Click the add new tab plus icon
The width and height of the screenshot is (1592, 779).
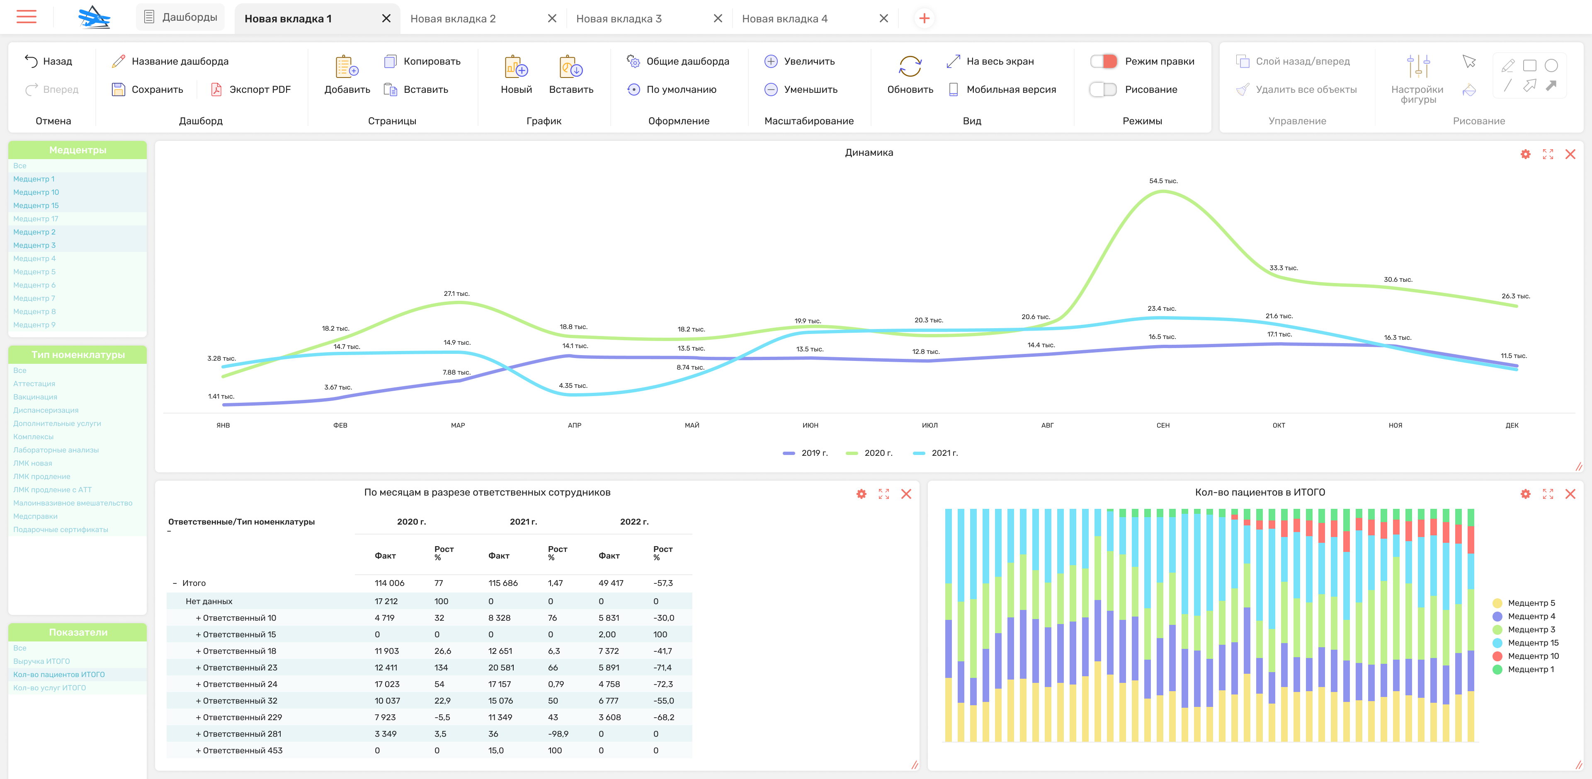coord(924,19)
